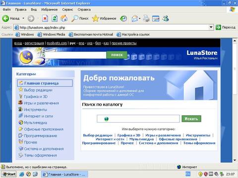Click the mydivets.com link

click(x=57, y=43)
